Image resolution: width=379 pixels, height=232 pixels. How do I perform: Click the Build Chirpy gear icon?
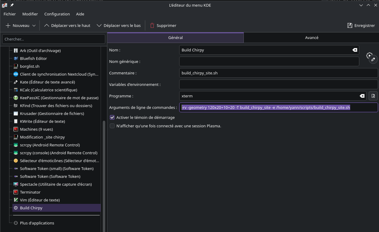coord(16,208)
